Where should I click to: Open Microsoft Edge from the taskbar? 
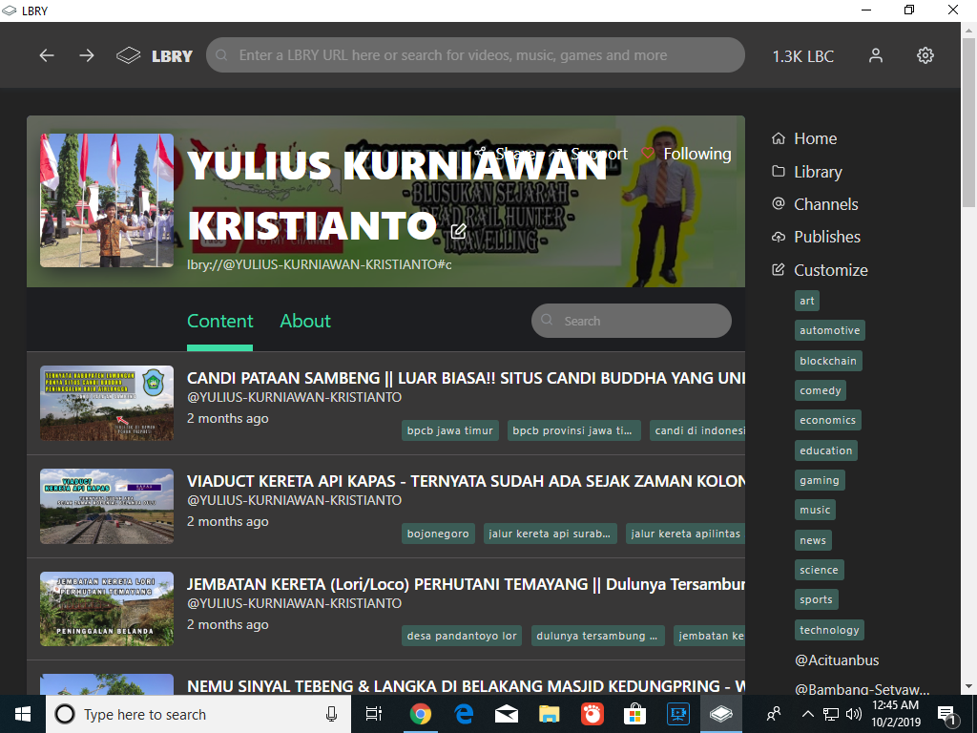point(464,714)
